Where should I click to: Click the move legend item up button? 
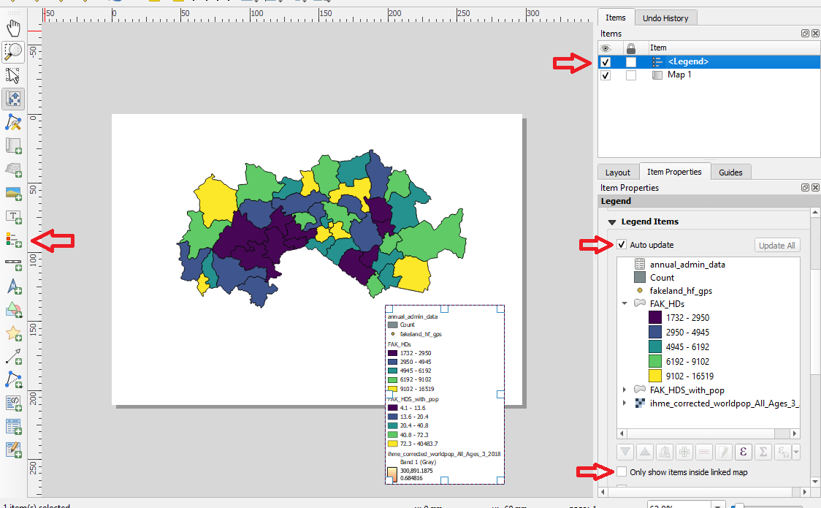pyautogui.click(x=645, y=452)
